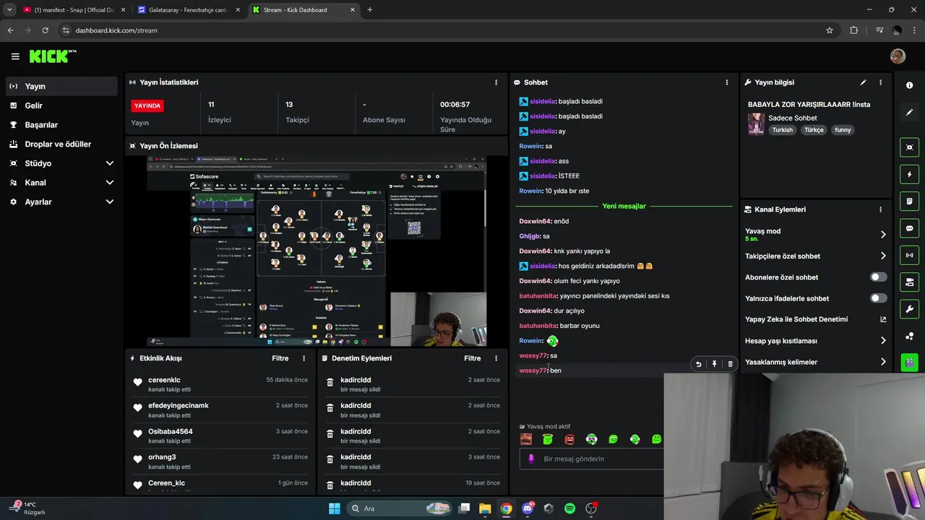Screen dimensions: 925x520
Task: Open Denetim Eylemleri three-dot menu
Action: point(496,358)
